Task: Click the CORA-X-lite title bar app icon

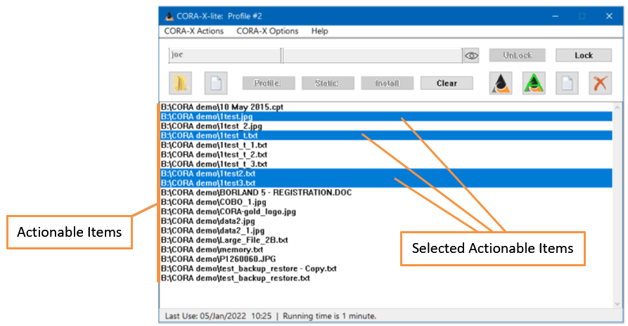Action: (169, 16)
